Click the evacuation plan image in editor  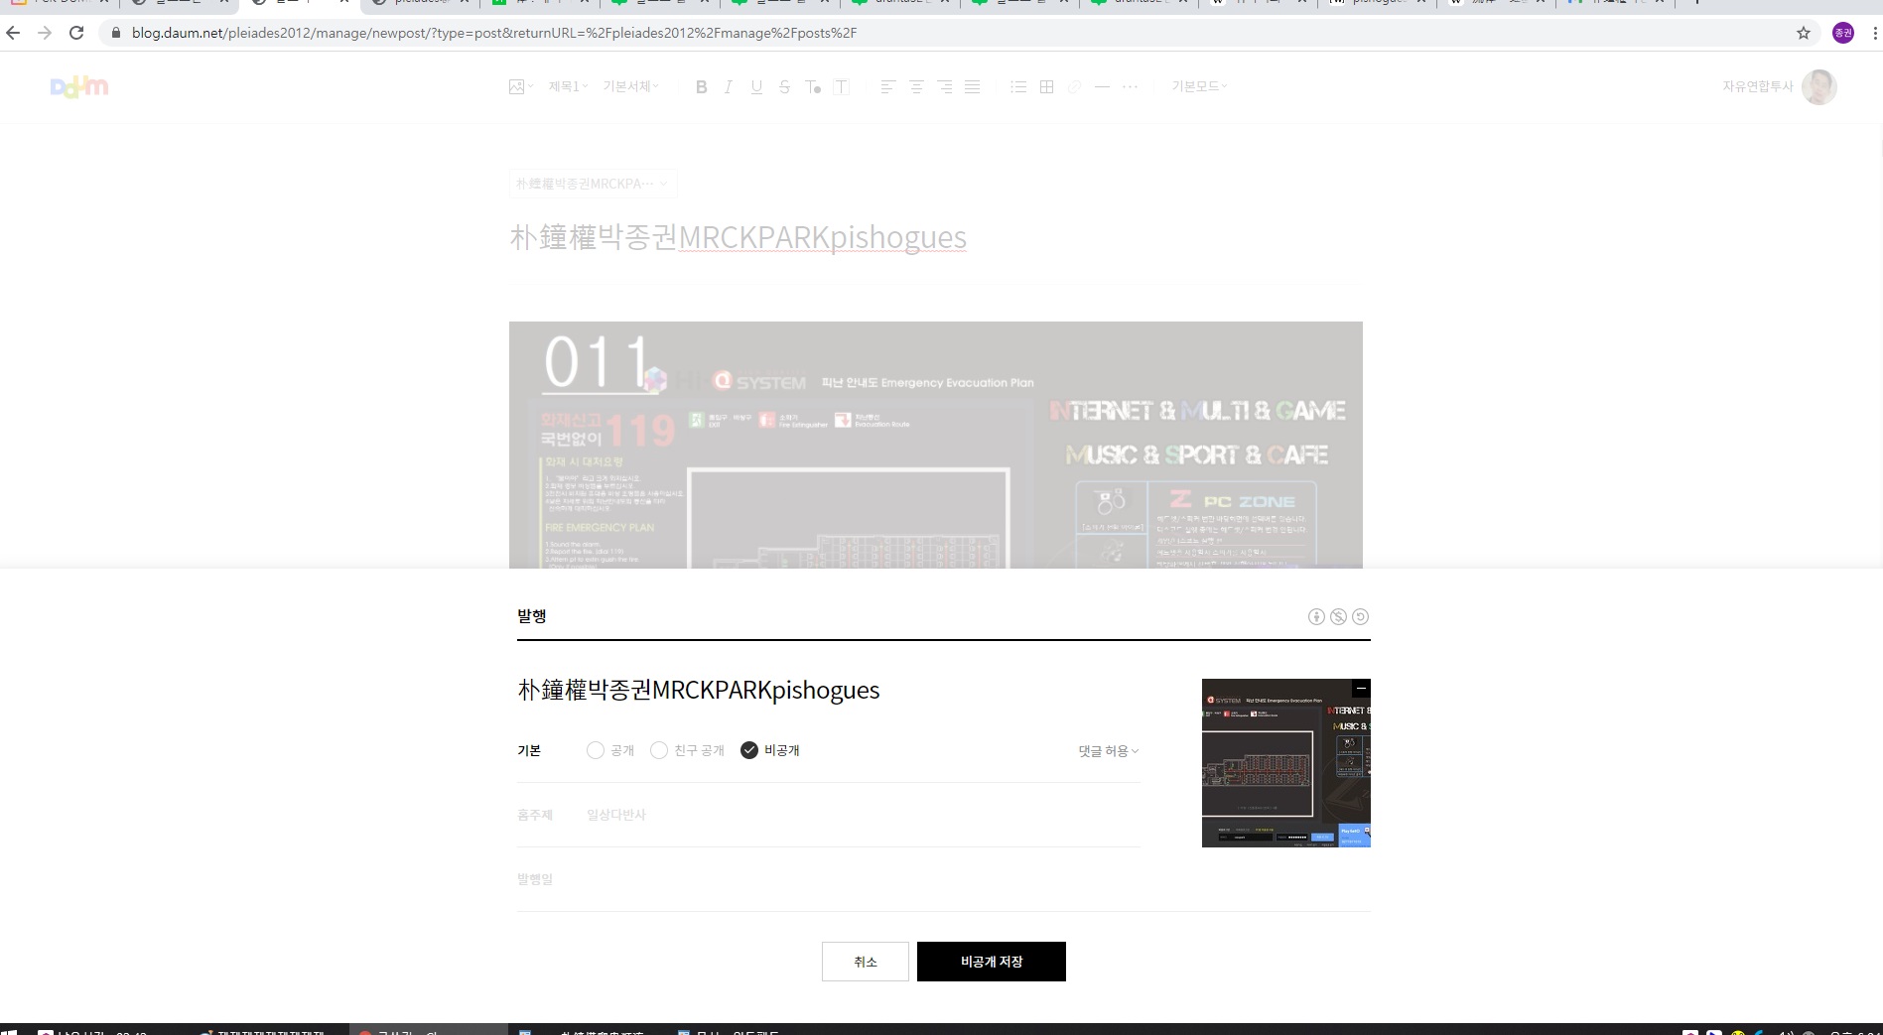(936, 445)
